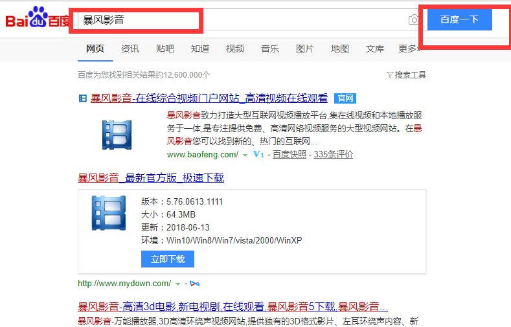Click the Baidu logo

36,20
